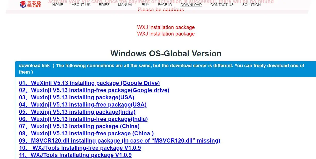Image resolution: width=316 pixels, height=159 pixels.
Task: Click the Please be cautious warning text
Action: [161, 10]
